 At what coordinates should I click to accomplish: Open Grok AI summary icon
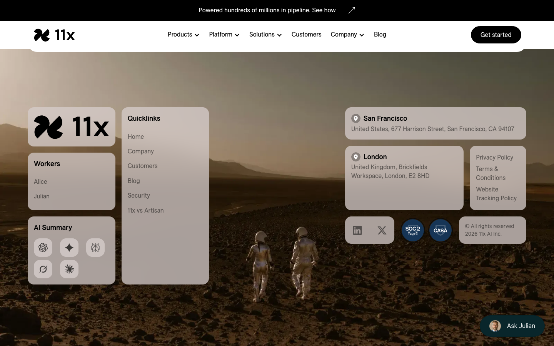(43, 269)
